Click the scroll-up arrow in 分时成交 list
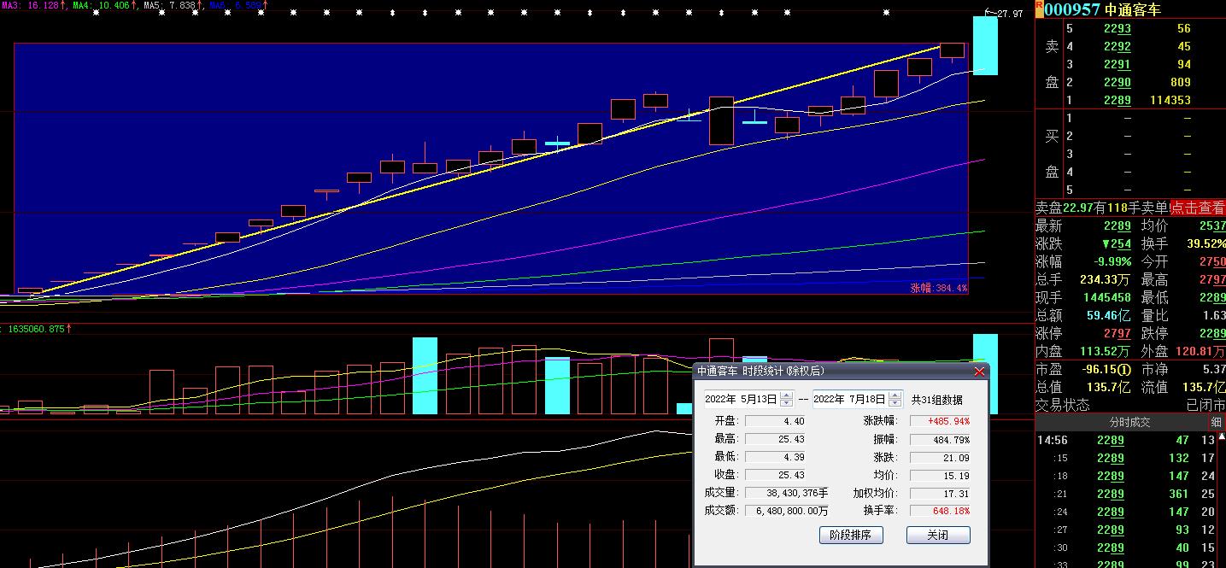 point(1222,437)
